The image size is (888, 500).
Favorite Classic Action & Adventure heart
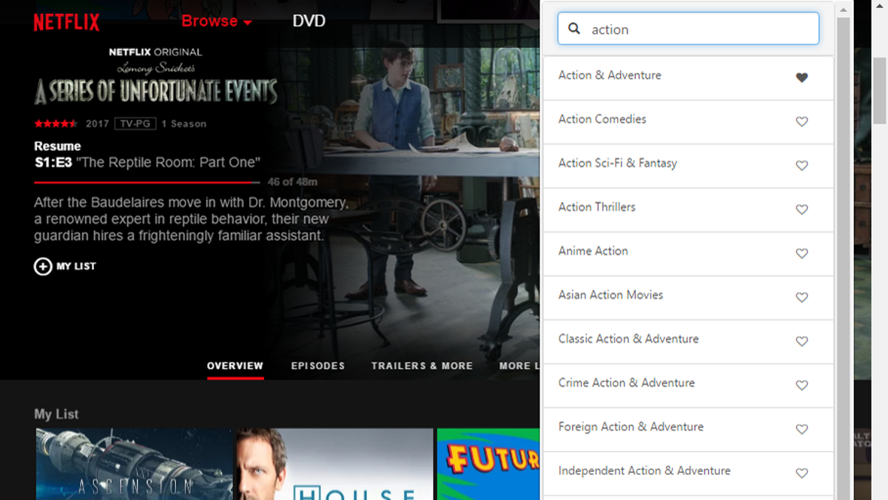click(801, 341)
